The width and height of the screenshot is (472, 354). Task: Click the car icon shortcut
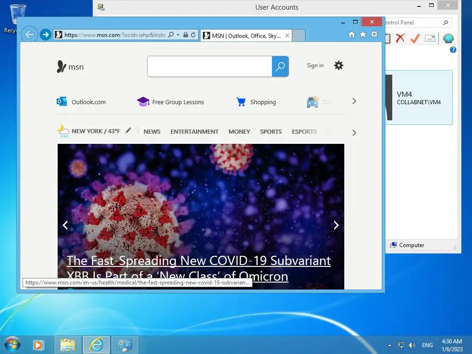313,102
